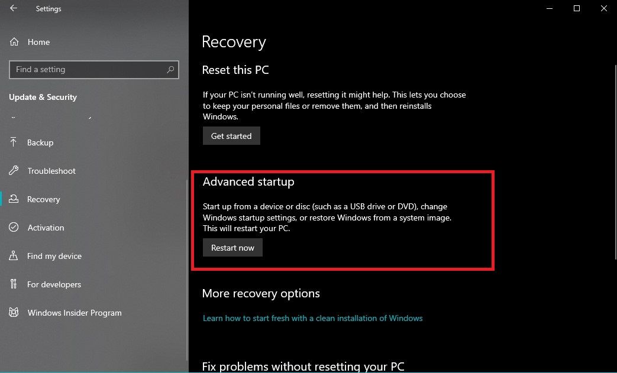Select the Activation checkmark icon
617x373 pixels.
pos(14,228)
